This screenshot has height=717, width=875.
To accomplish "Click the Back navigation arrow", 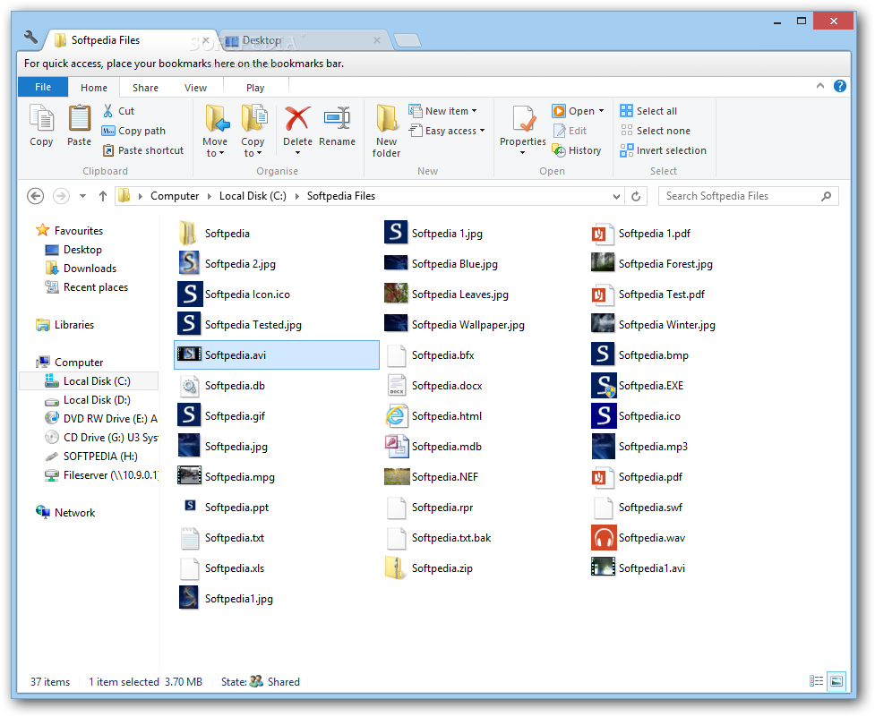I will point(35,196).
